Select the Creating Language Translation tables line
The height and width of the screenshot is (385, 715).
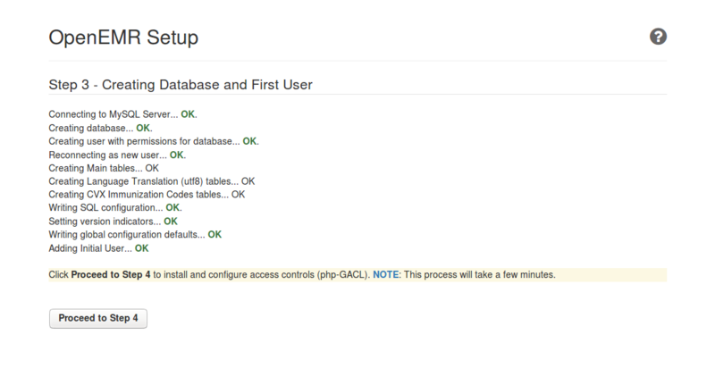click(x=143, y=181)
